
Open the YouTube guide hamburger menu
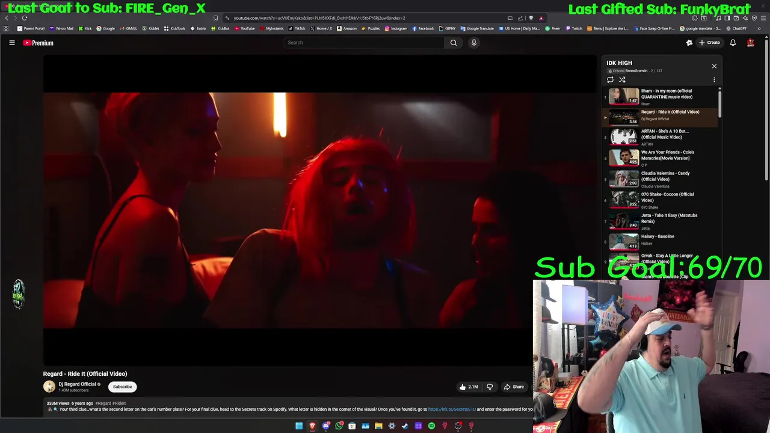coord(12,43)
